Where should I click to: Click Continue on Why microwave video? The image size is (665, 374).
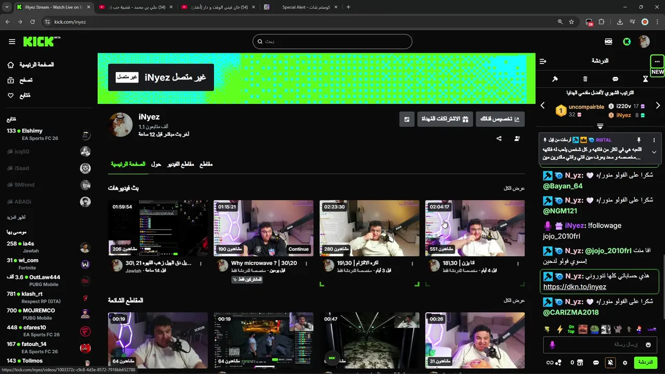pos(299,249)
